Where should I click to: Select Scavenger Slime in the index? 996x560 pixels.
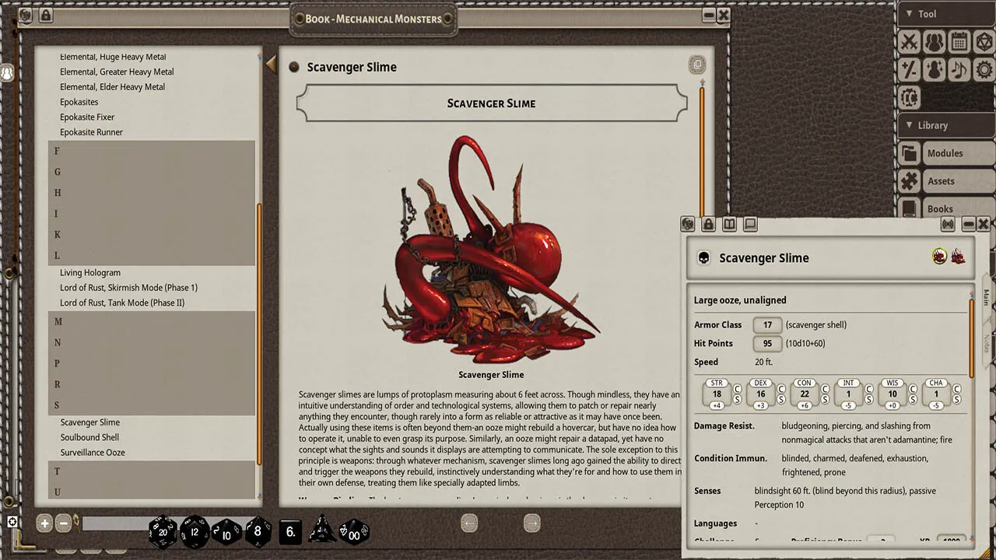(89, 422)
